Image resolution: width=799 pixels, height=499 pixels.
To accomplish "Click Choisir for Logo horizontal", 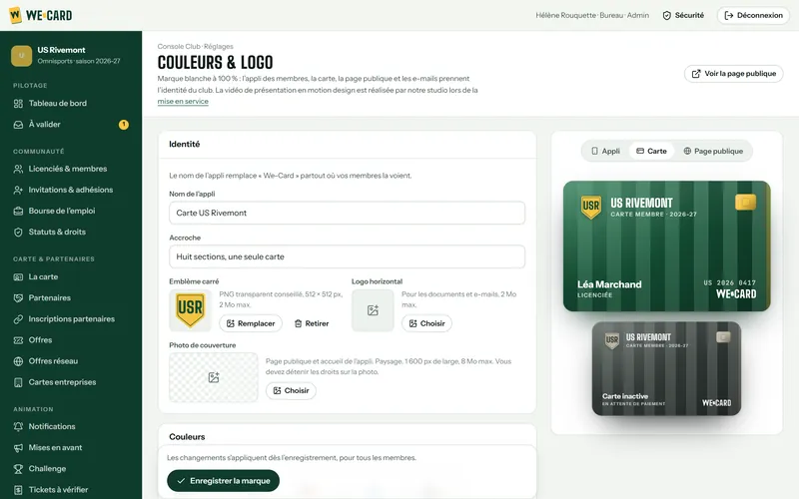I will [427, 323].
